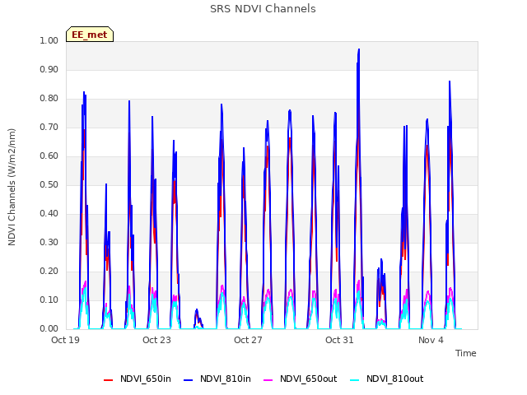Click the cyan NDVI_810out legend swatch
The image size is (527, 395).
tap(355, 379)
